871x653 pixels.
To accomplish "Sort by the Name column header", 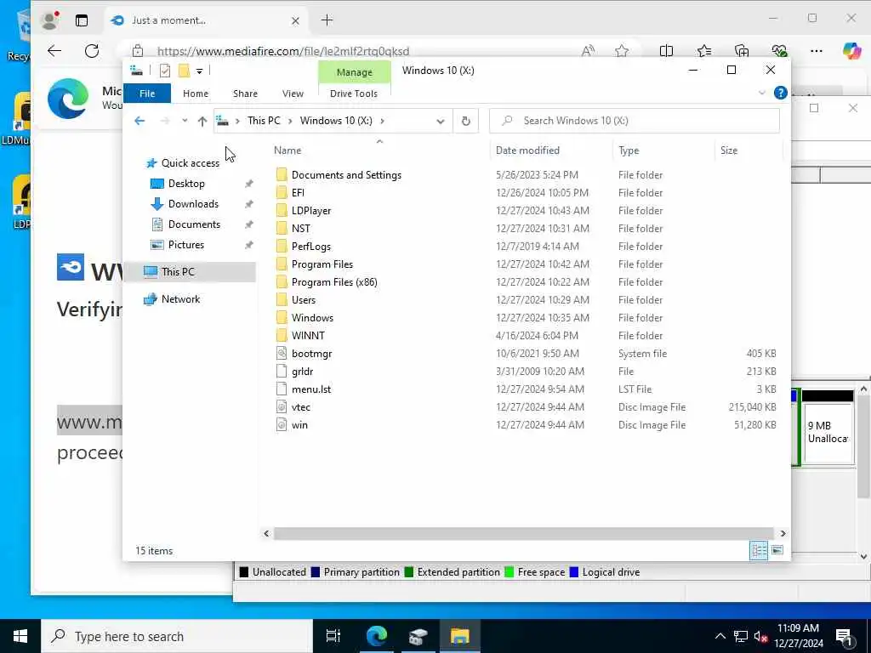I will coord(287,150).
